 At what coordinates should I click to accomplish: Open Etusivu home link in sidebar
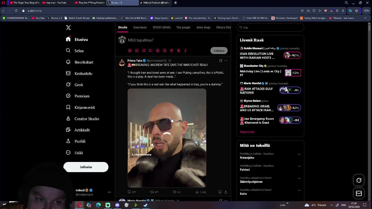pyautogui.click(x=77, y=39)
